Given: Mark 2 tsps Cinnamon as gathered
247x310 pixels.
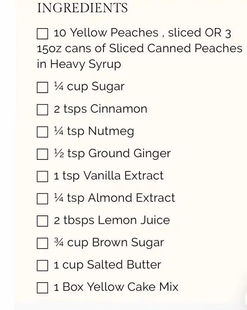Looking at the screenshot, I should click(x=42, y=110).
